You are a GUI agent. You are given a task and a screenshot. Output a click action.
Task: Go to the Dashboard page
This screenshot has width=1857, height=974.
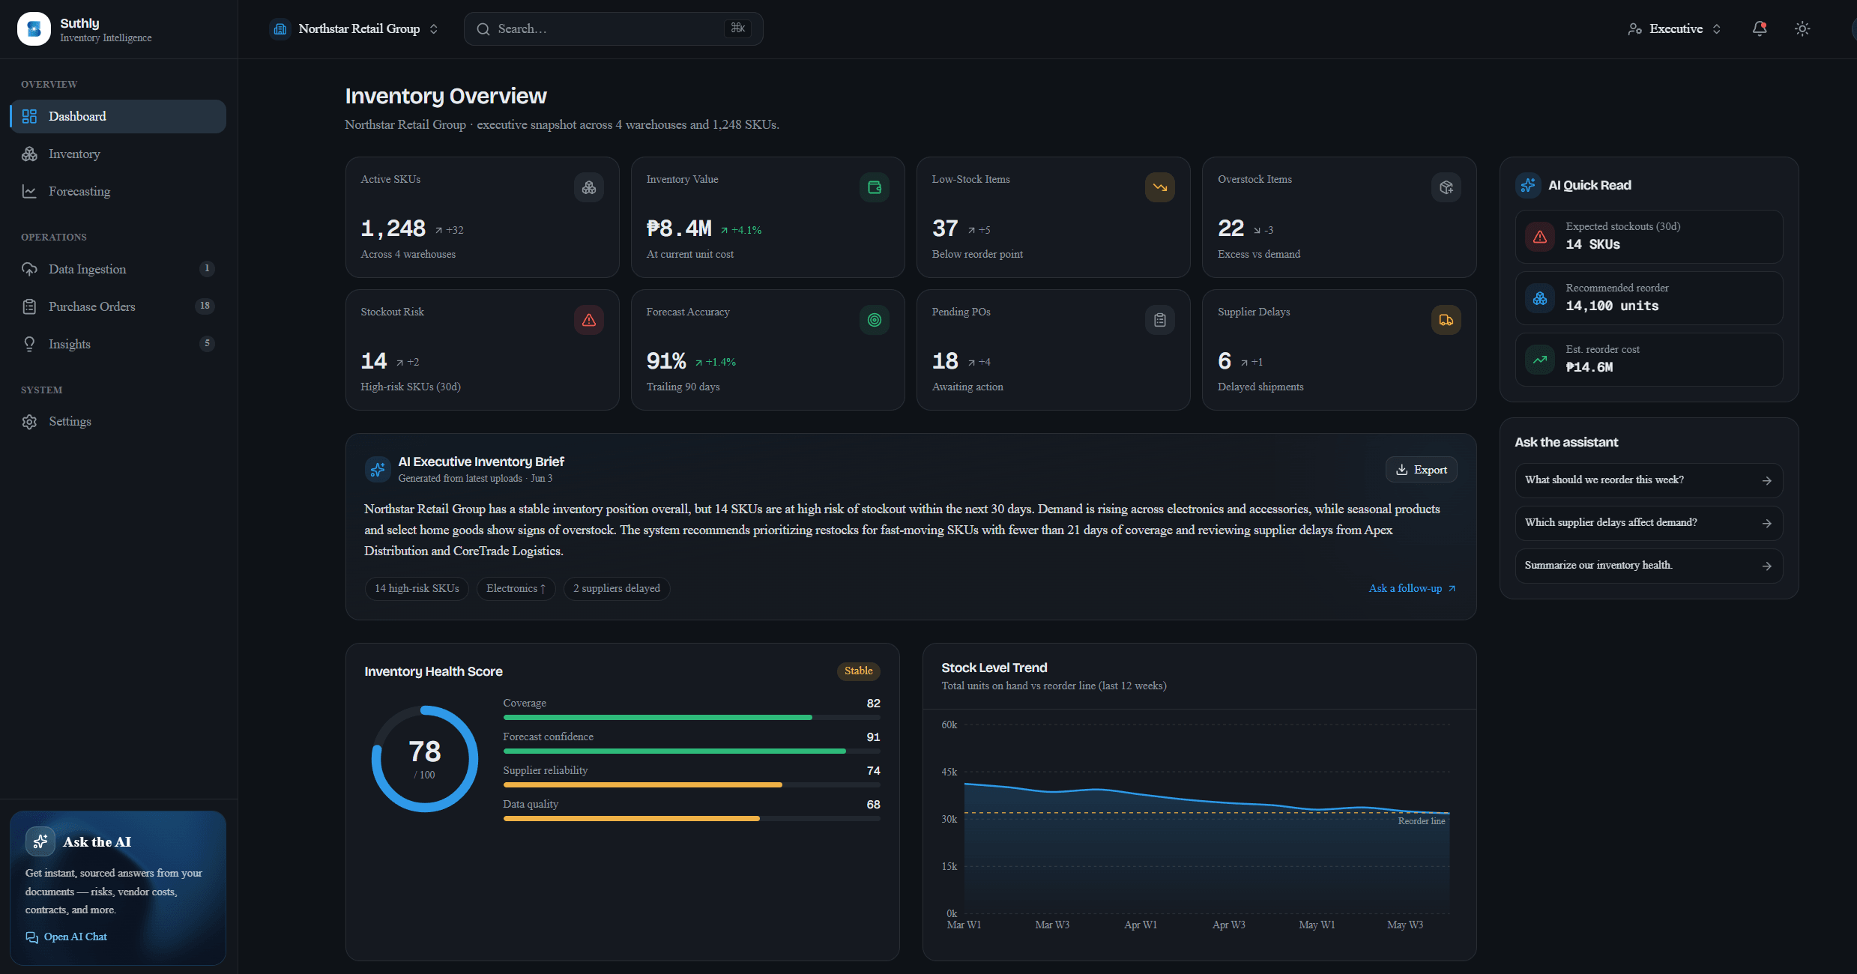pos(118,116)
